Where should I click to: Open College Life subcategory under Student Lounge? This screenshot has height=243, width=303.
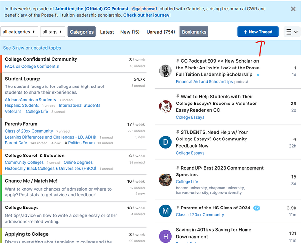point(37,111)
